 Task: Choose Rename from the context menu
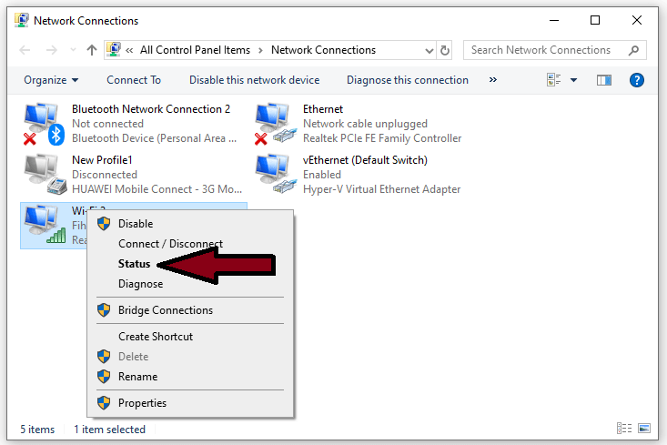tap(190, 377)
